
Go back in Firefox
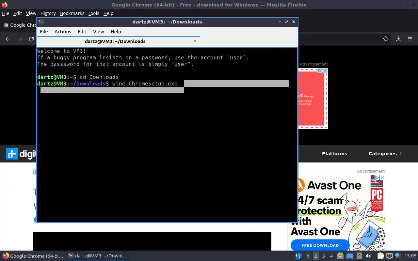tap(8, 39)
